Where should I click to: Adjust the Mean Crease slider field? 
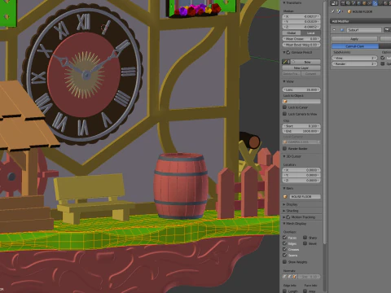click(301, 39)
